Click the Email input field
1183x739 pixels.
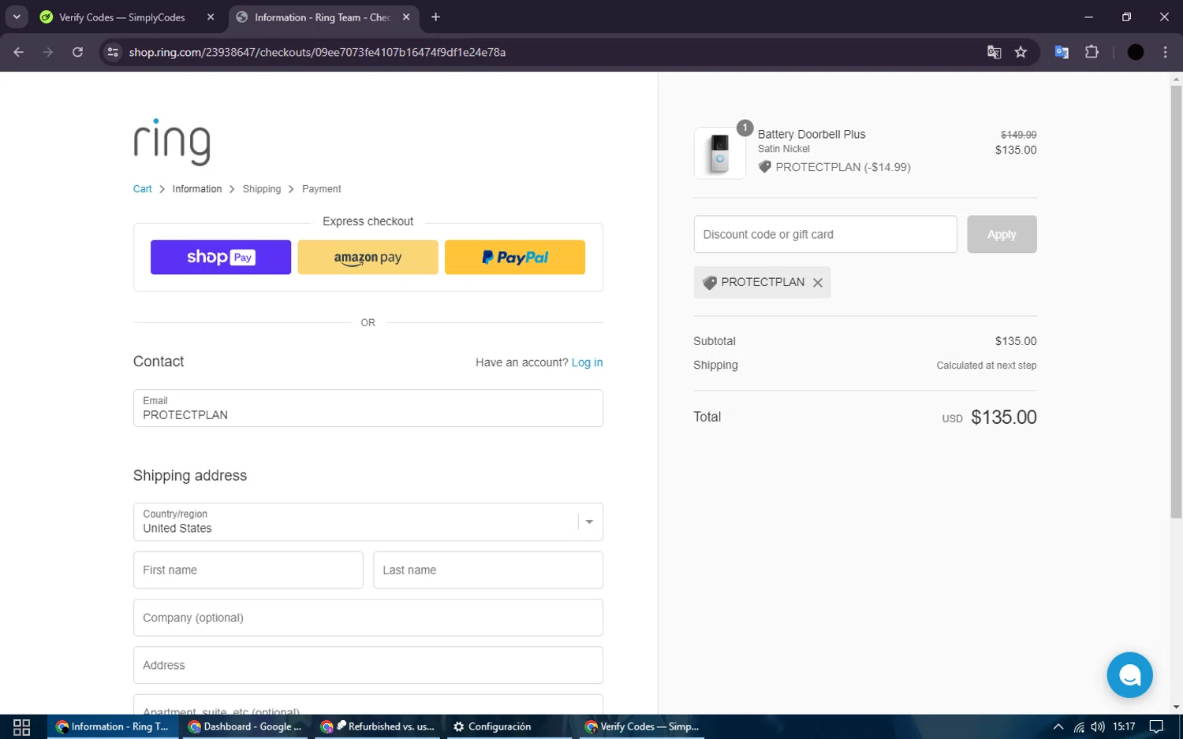tap(368, 408)
